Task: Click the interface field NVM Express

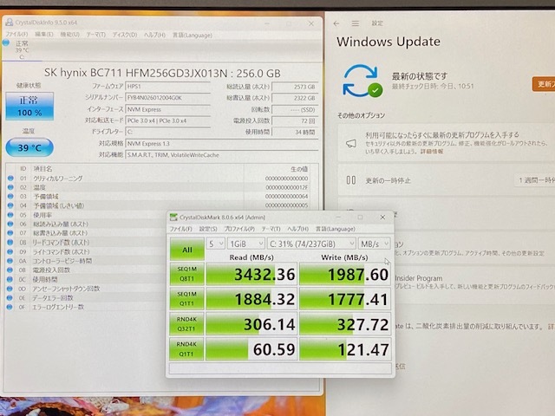Action: (x=168, y=109)
